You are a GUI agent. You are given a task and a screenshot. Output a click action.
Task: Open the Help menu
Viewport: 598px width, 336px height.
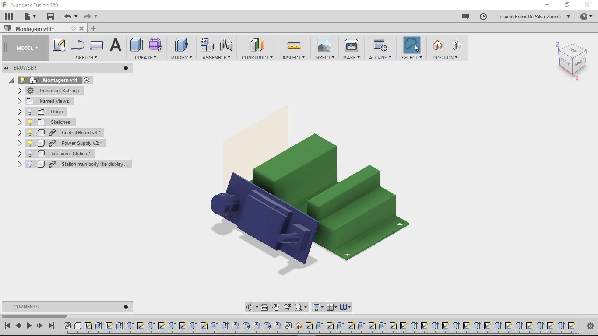pyautogui.click(x=586, y=17)
